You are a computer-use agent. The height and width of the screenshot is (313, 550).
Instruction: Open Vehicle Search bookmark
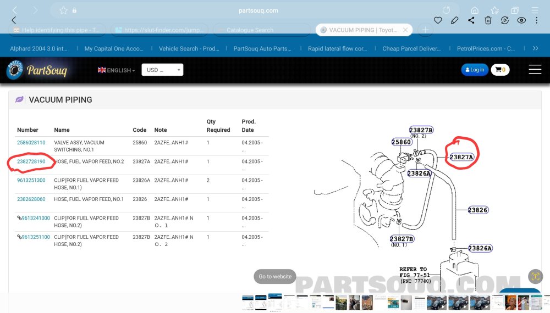click(189, 49)
